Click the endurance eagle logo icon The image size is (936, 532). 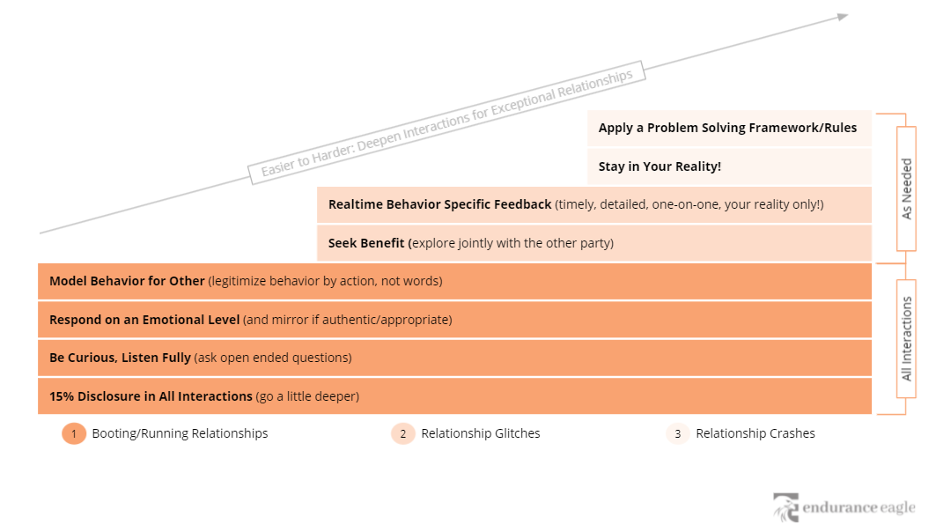(786, 507)
